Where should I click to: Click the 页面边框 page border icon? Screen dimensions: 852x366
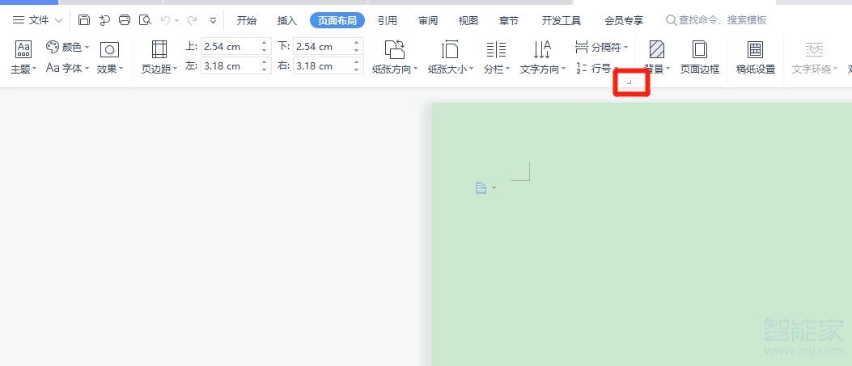[x=699, y=56]
